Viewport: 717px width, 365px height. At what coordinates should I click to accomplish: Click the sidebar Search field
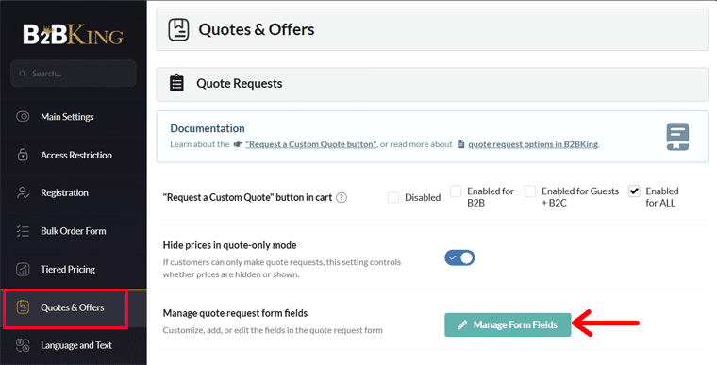[74, 74]
